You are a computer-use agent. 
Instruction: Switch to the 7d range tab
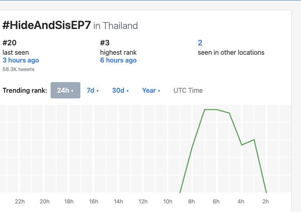[x=93, y=90]
